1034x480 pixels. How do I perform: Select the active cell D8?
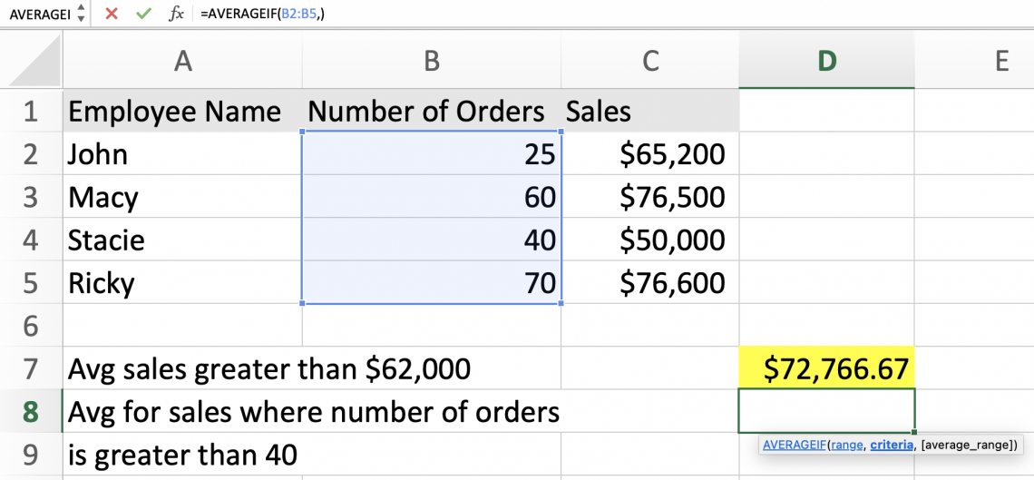pyautogui.click(x=826, y=410)
